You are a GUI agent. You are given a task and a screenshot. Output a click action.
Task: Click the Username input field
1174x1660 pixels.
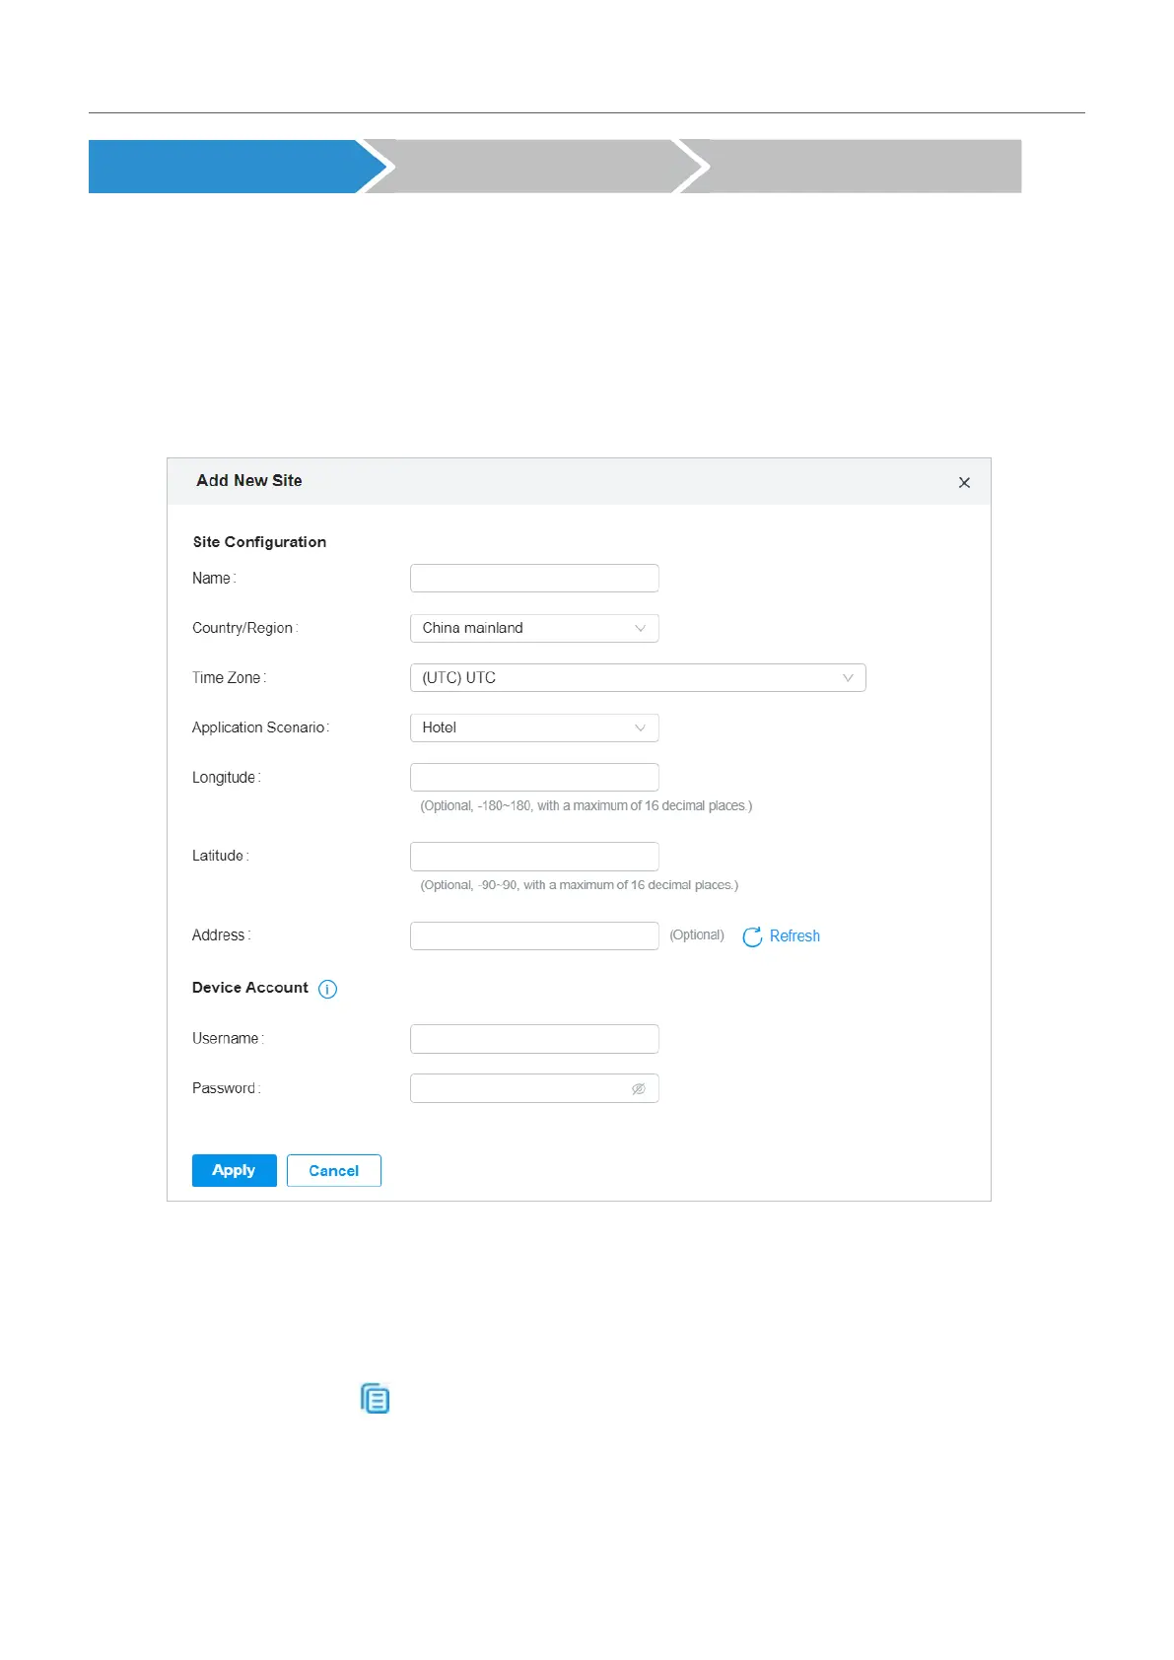pos(533,1039)
